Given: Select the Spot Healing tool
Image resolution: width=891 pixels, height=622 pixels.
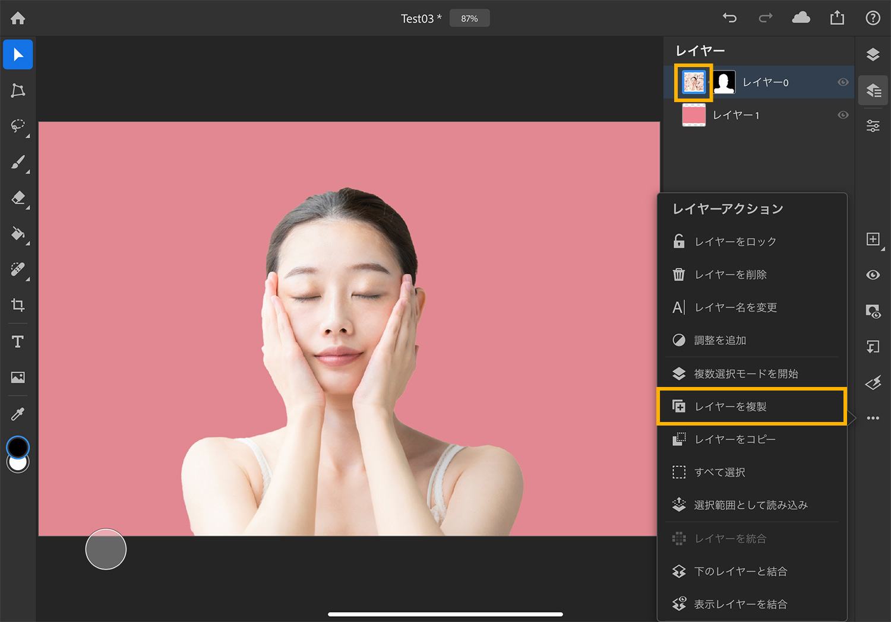Looking at the screenshot, I should pyautogui.click(x=18, y=269).
